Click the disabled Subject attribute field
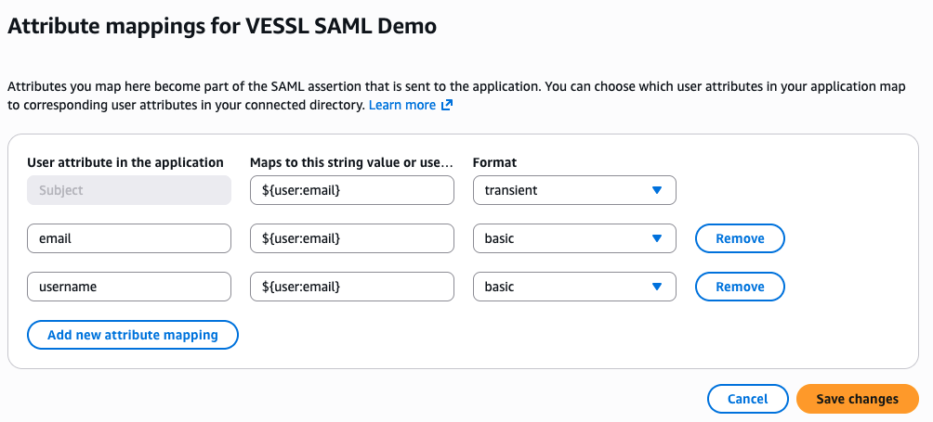This screenshot has width=933, height=422. [129, 190]
